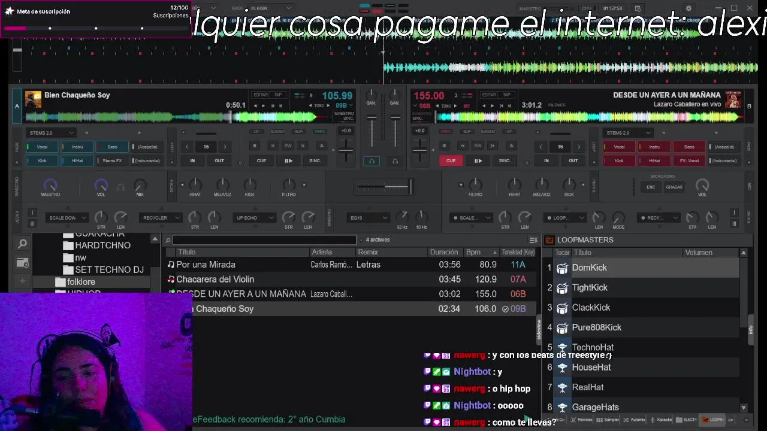
Task: Trigger the TightKick sample drum icon
Action: coord(562,288)
